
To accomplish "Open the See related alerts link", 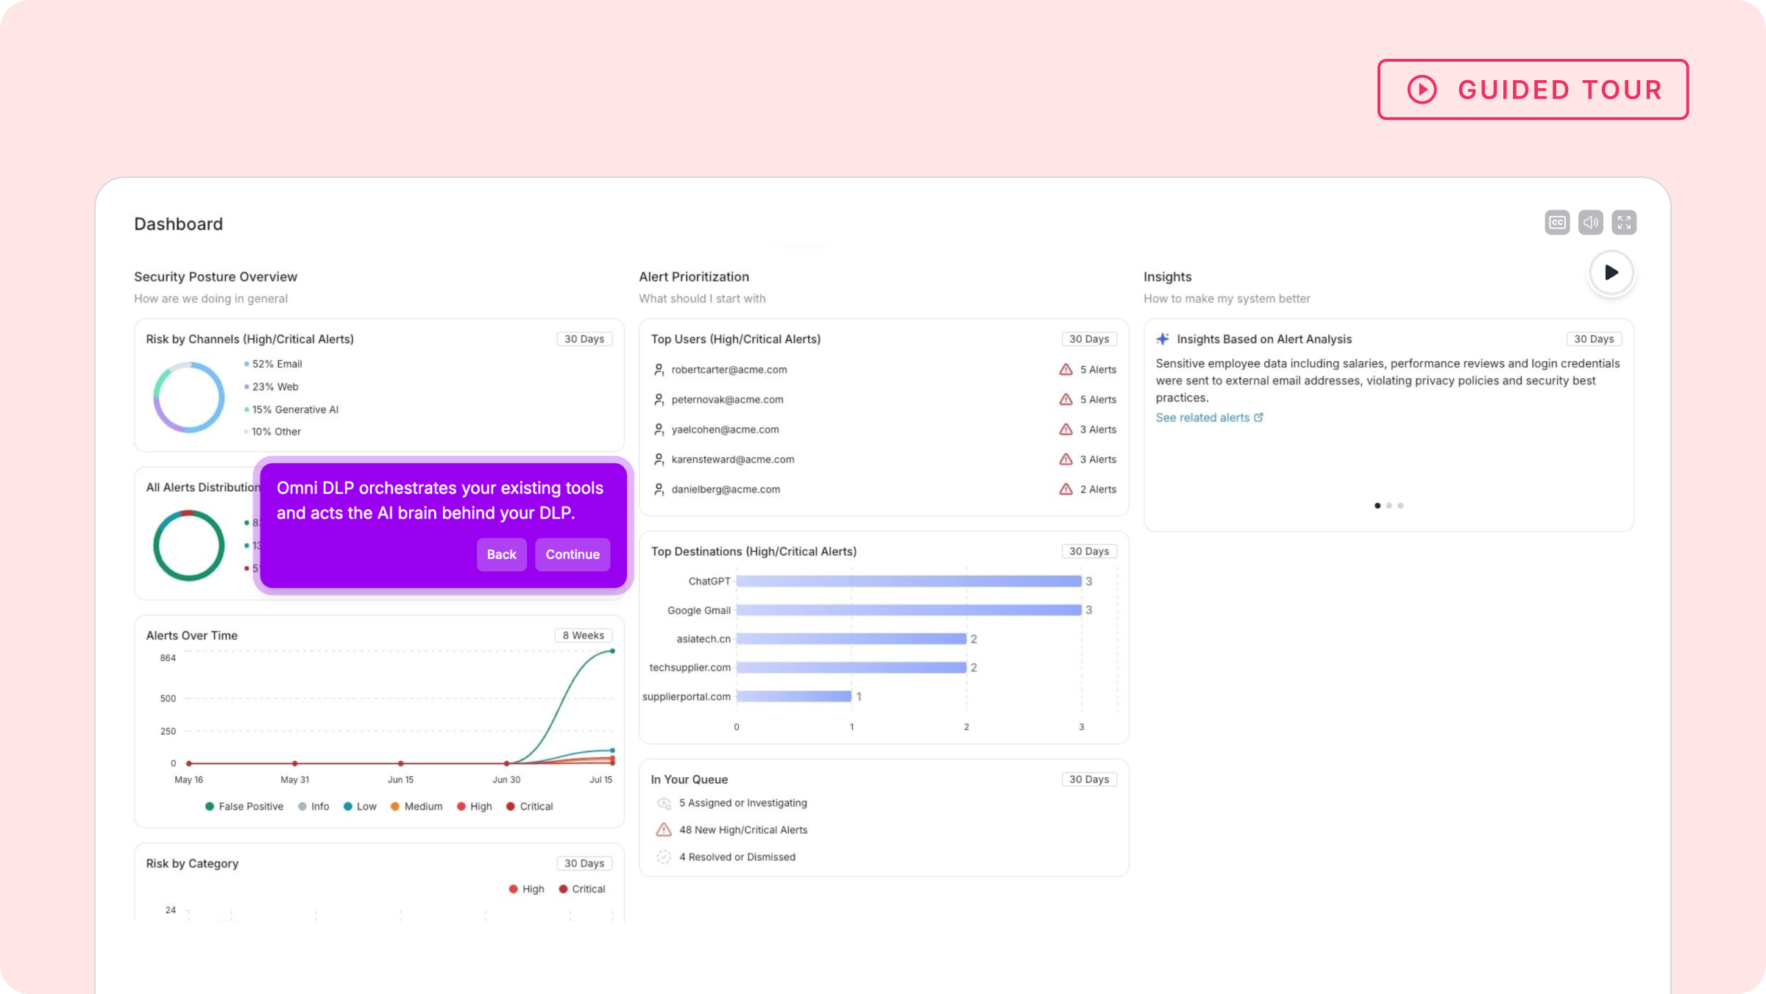I will point(1205,418).
